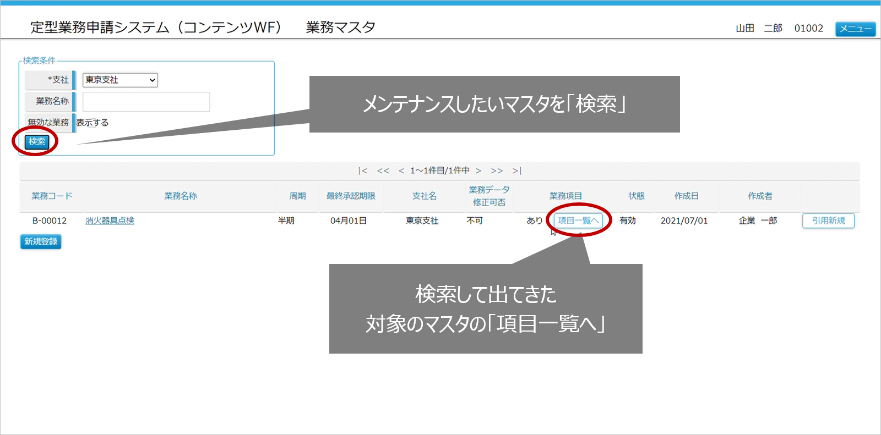Click the 業務項目 column header
This screenshot has height=435, width=881.
coord(565,196)
